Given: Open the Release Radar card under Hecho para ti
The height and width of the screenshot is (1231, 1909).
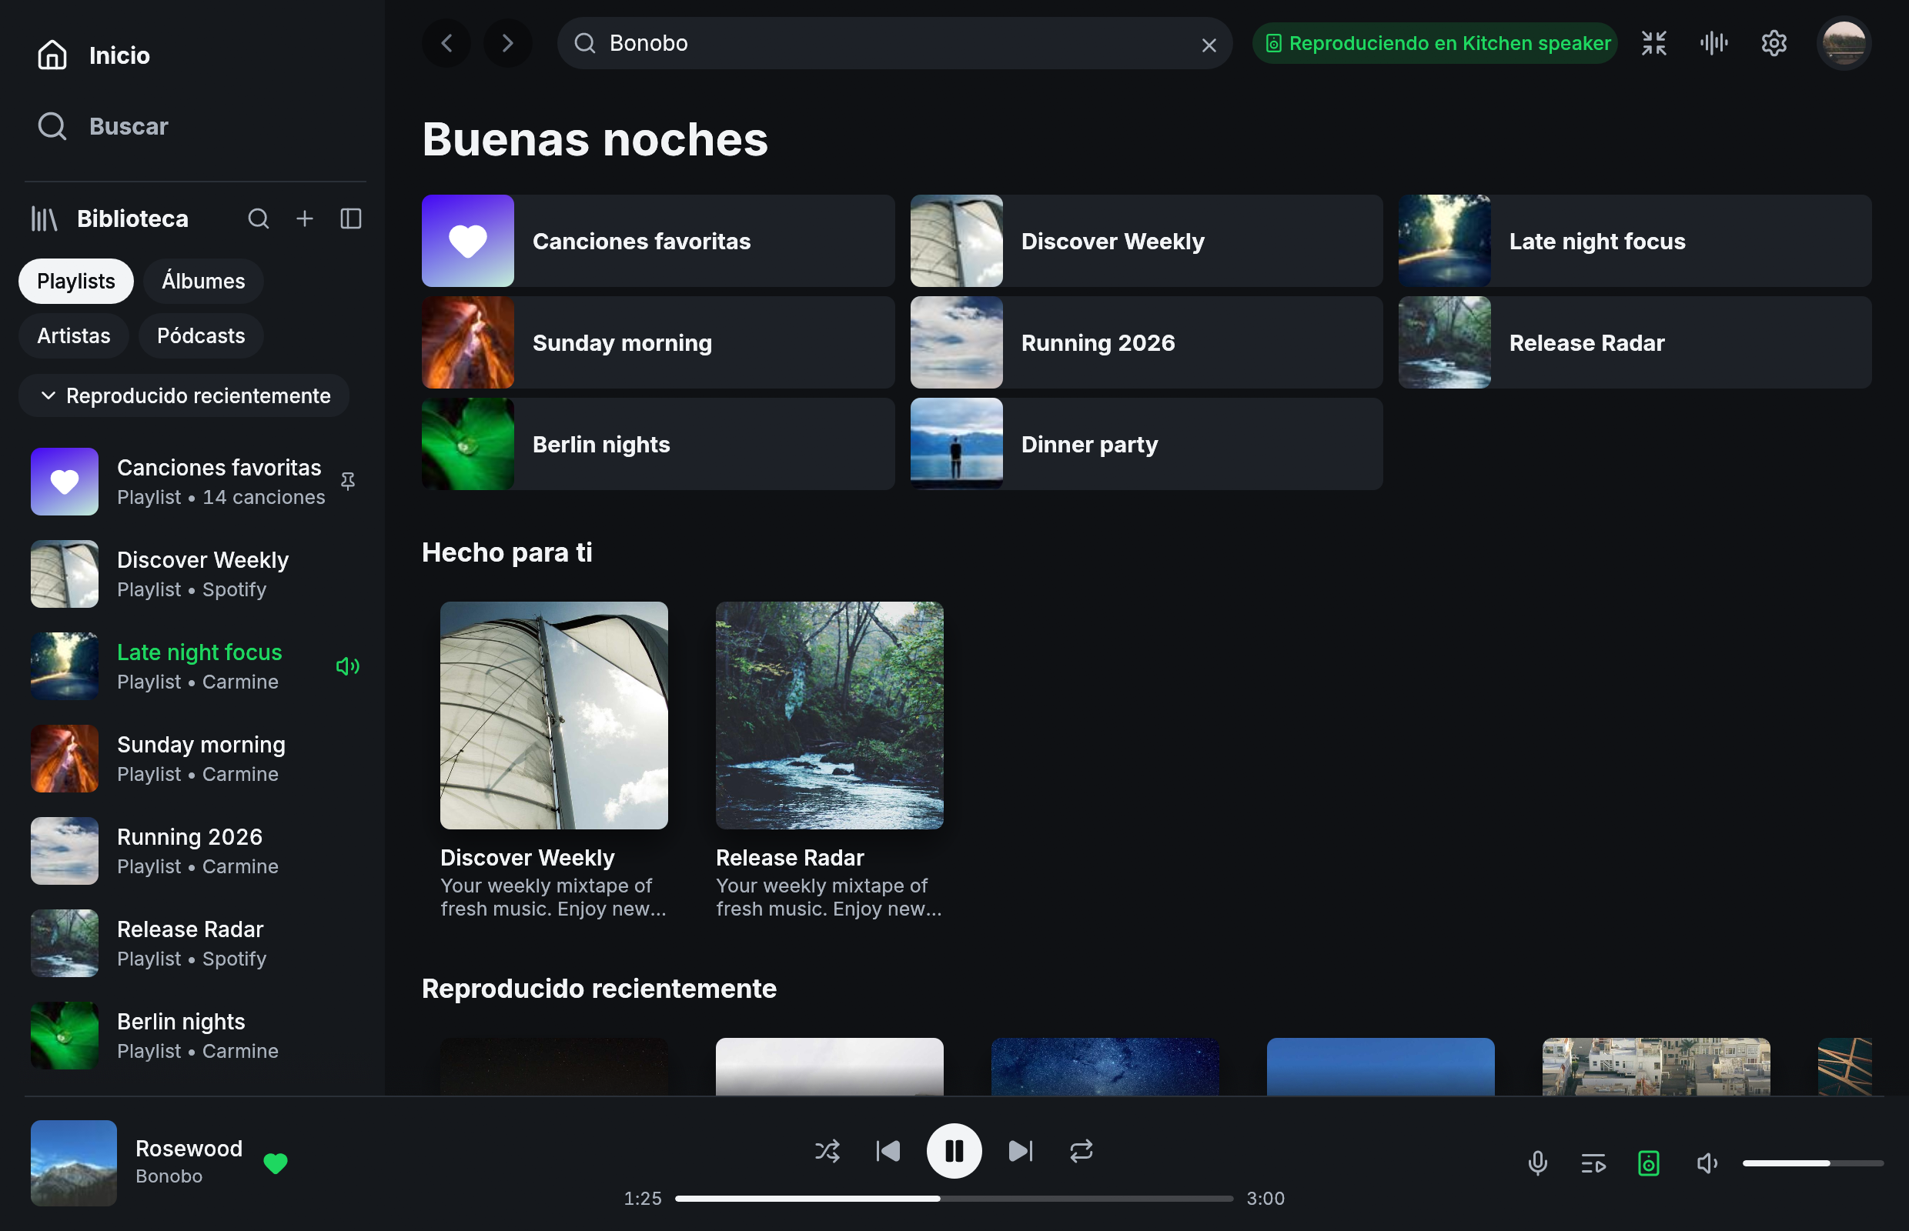Looking at the screenshot, I should pos(829,759).
